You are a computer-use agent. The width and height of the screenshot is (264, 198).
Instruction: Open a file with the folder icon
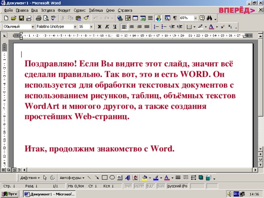pos(14,18)
